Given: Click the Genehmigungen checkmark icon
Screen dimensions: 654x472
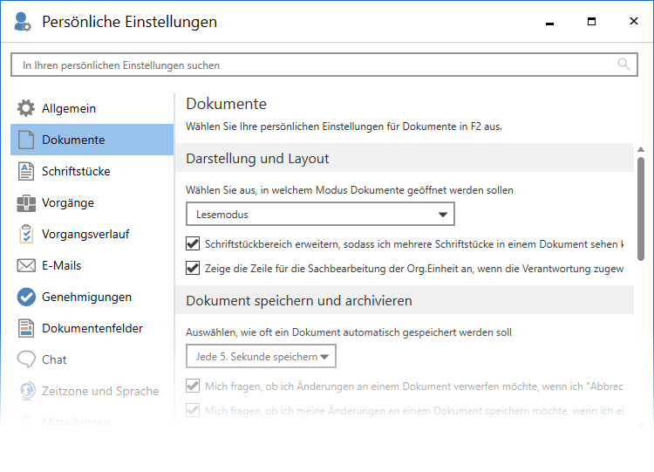Looking at the screenshot, I should pos(26,298).
